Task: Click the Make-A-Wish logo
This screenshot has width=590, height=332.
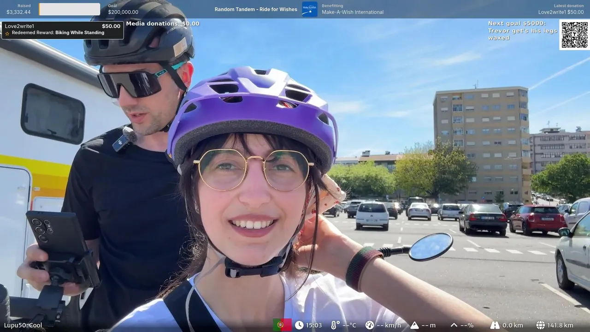Action: coord(309,9)
